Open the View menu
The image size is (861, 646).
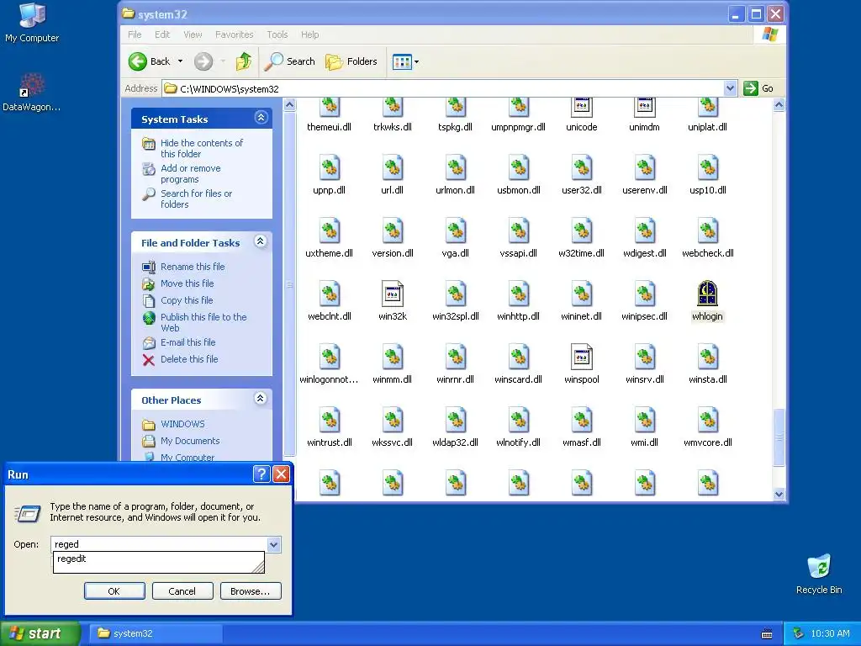[193, 34]
